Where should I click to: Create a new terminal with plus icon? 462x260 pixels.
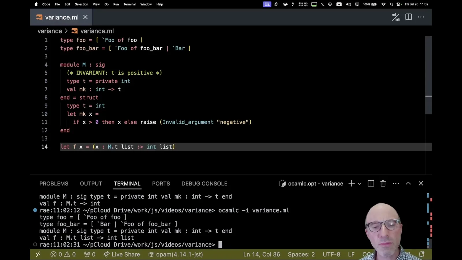click(x=351, y=183)
